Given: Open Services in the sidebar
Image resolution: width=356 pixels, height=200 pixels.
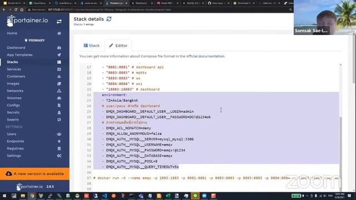Looking at the screenshot, I should coord(14,69).
